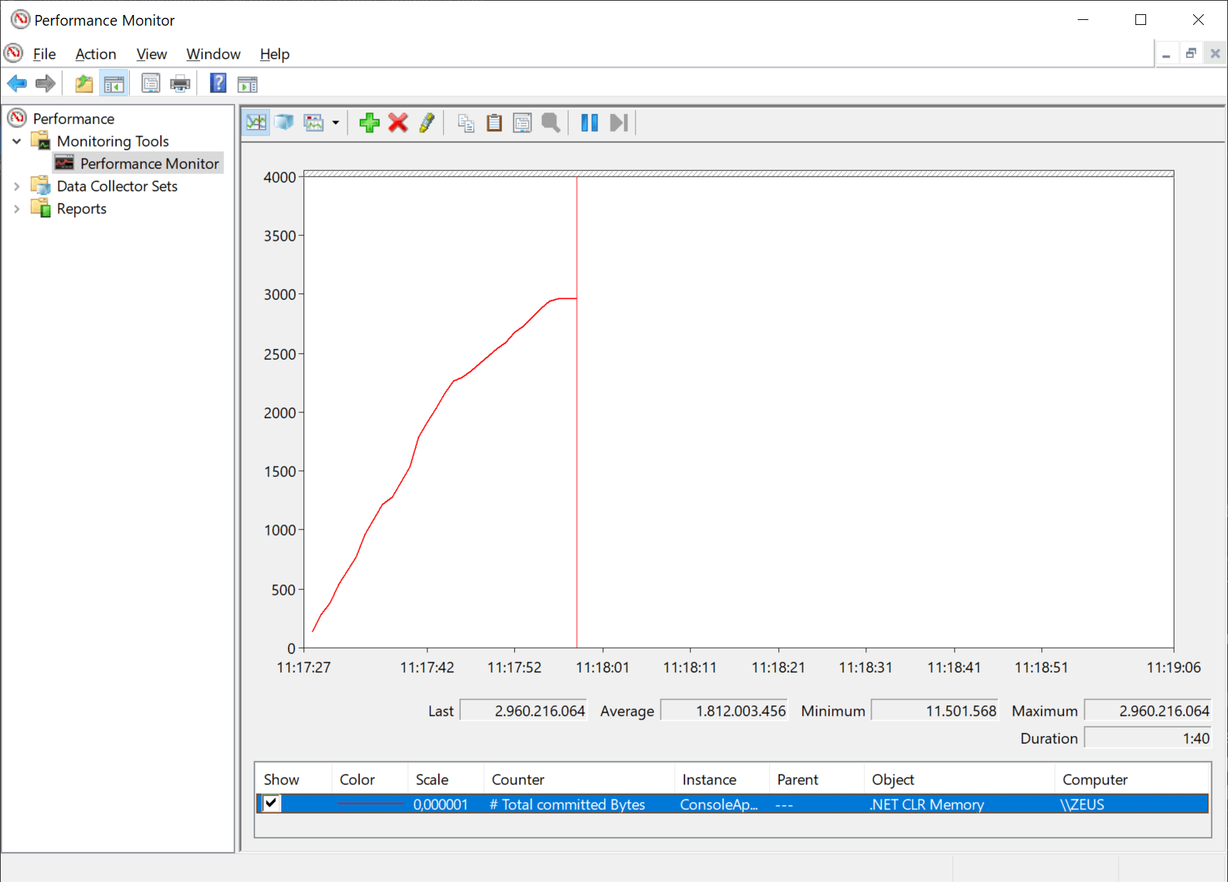Click View Current Activity graph icon
This screenshot has height=882, width=1228.
[x=256, y=123]
